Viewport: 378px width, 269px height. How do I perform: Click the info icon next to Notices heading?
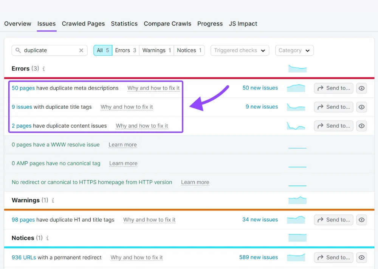pos(48,238)
